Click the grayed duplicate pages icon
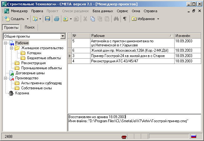The image size is (204, 141). point(100,19)
